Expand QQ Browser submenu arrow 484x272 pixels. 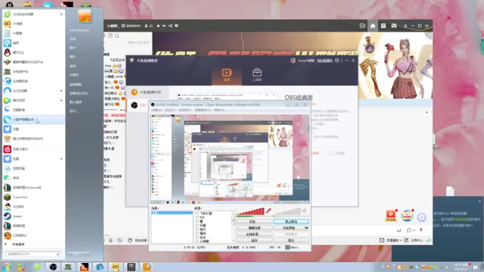(x=61, y=91)
